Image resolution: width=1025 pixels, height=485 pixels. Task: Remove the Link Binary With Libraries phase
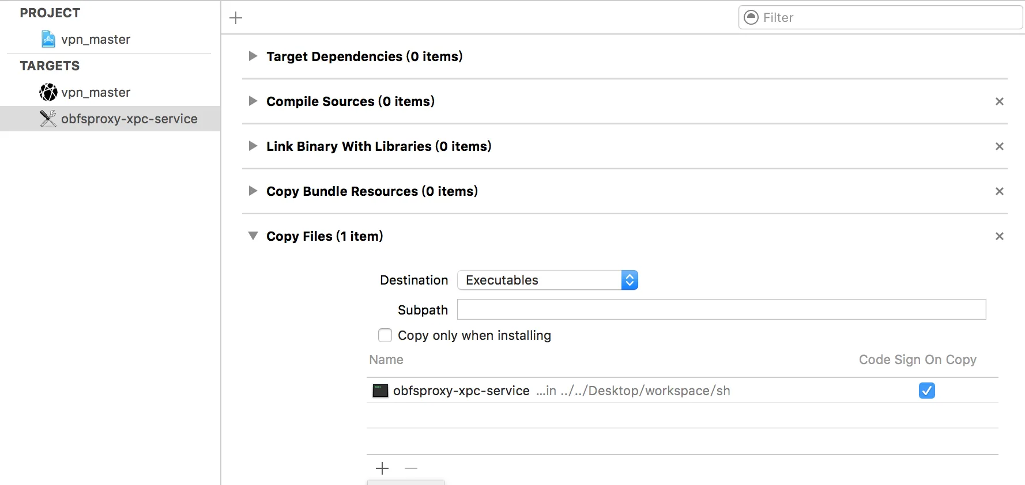pos(999,146)
